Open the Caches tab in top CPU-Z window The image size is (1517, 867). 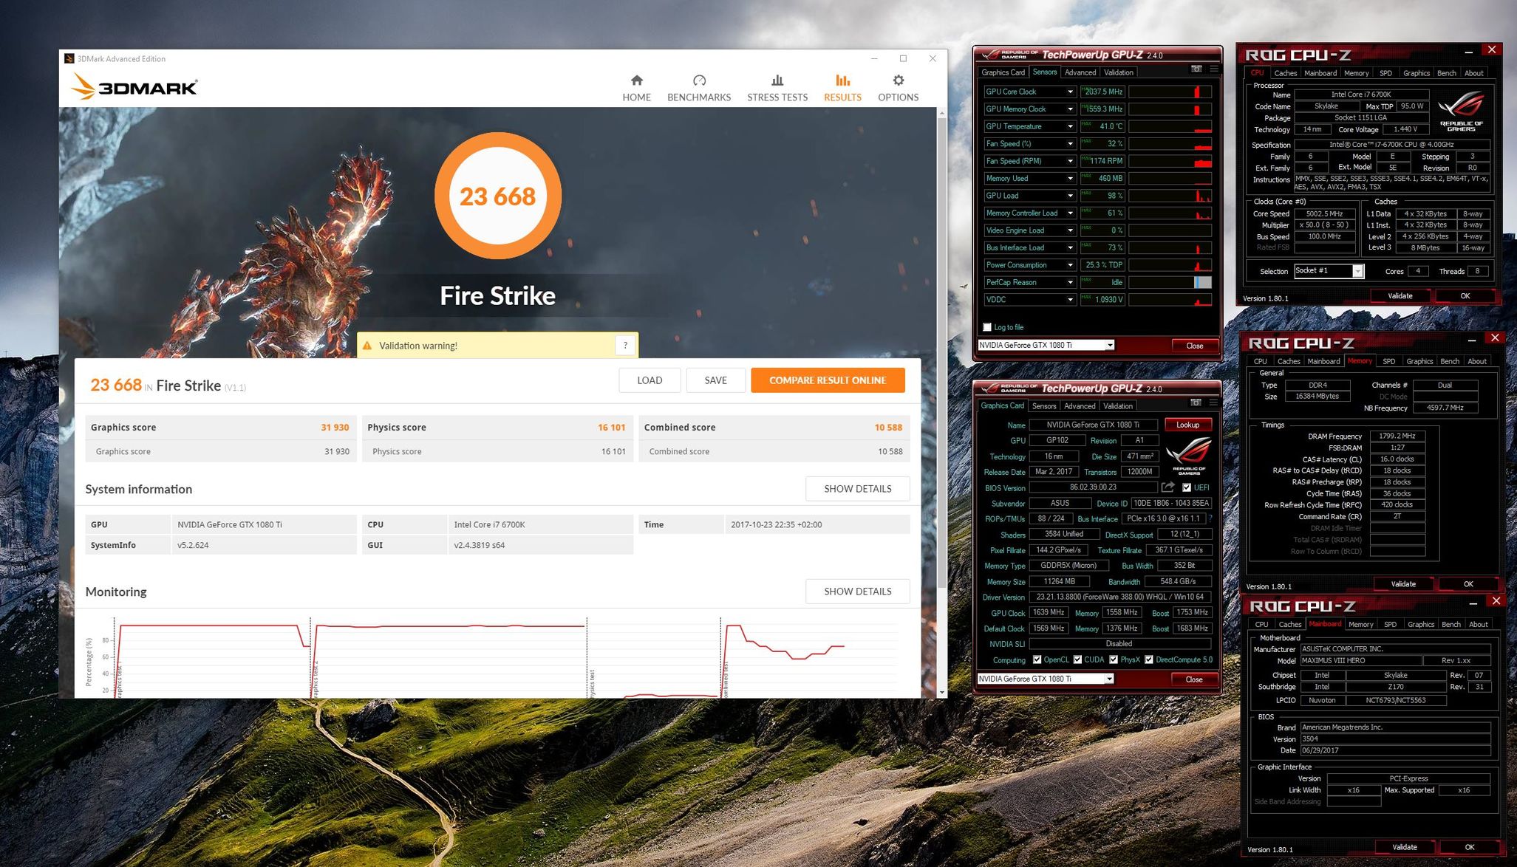[x=1285, y=73]
